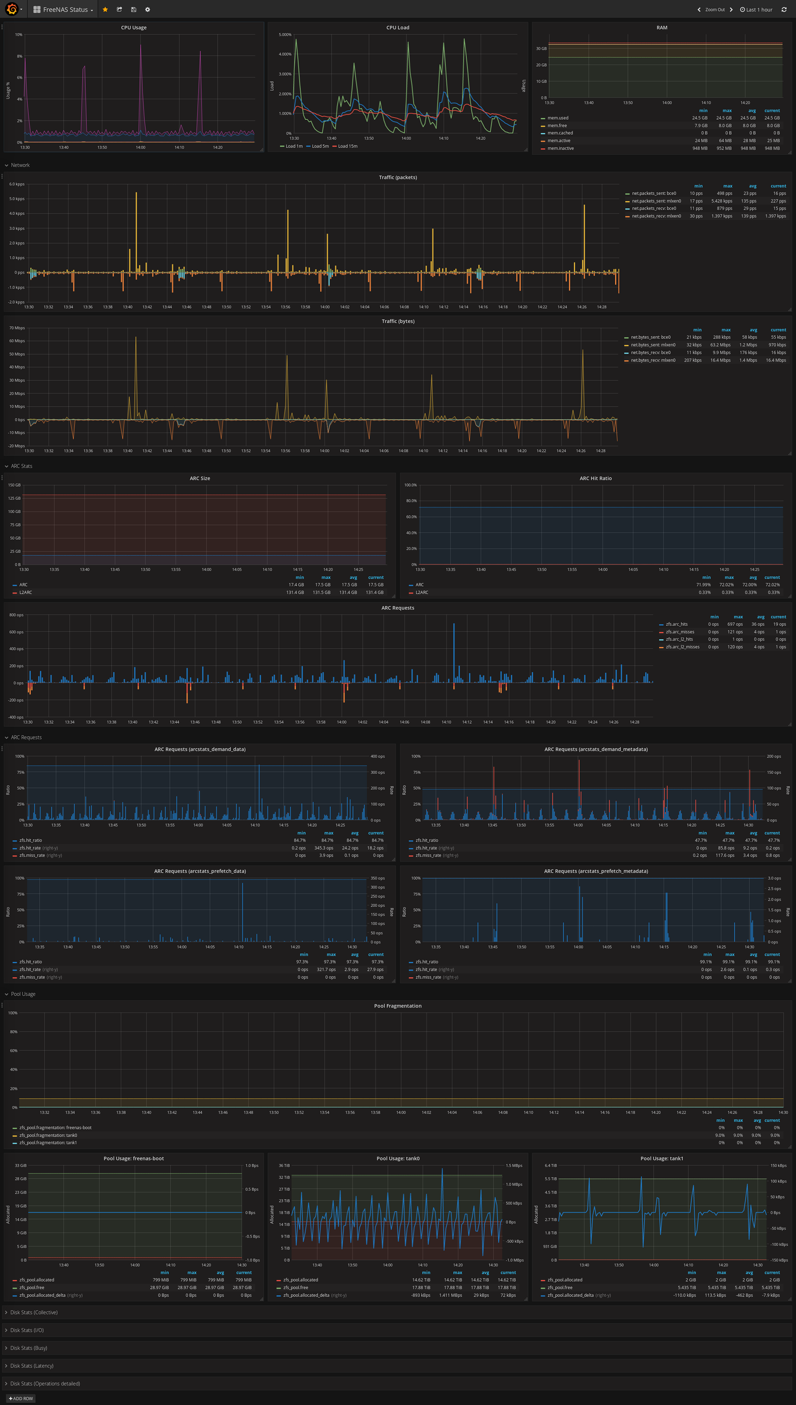Click the share dashboard icon

pos(119,9)
